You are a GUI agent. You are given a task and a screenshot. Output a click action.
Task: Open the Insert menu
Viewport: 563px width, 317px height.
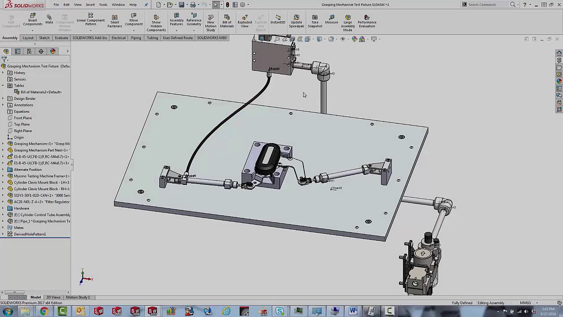(90, 4)
